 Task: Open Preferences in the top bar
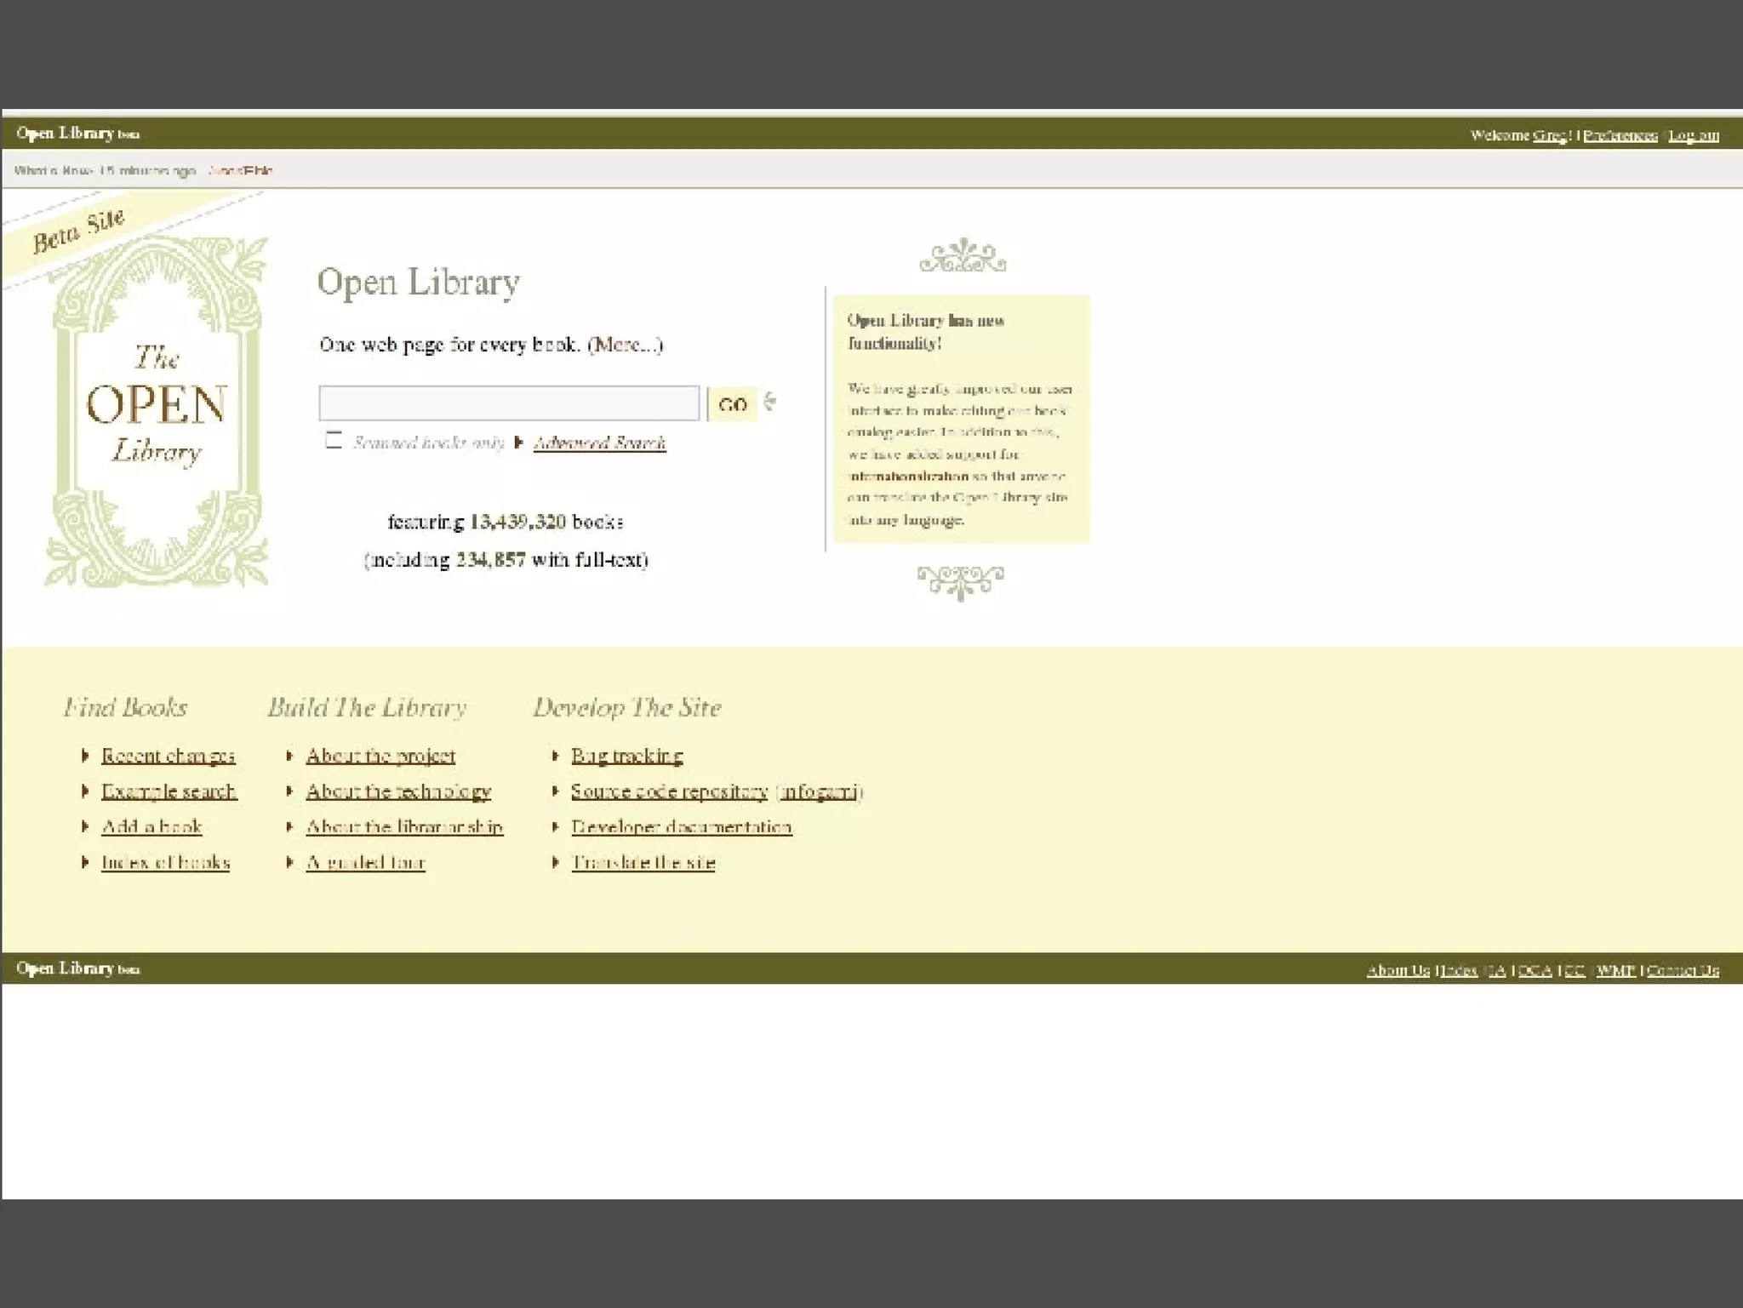pyautogui.click(x=1620, y=135)
